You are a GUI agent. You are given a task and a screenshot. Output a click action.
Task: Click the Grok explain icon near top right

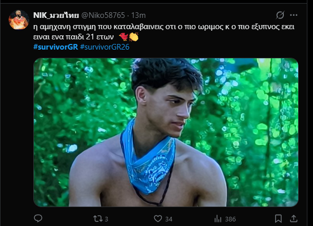click(x=280, y=15)
